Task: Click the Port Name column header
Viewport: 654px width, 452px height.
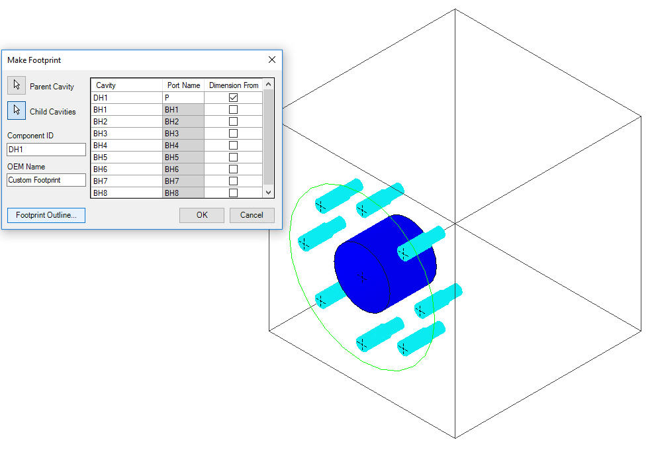Action: 183,85
